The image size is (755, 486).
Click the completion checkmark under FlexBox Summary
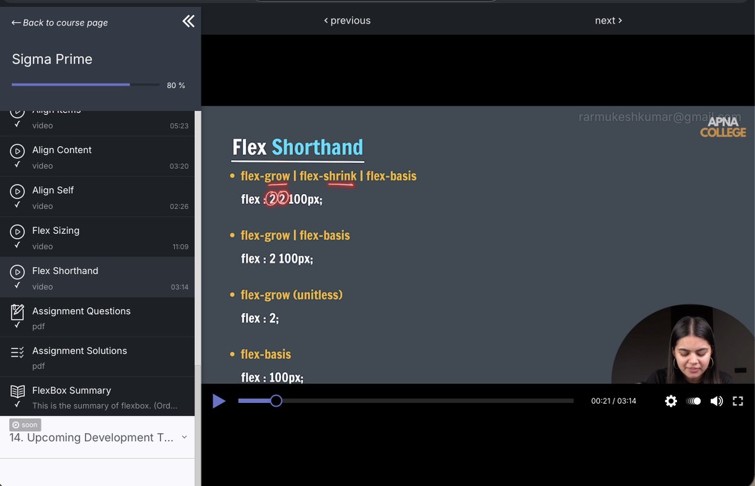(x=18, y=404)
